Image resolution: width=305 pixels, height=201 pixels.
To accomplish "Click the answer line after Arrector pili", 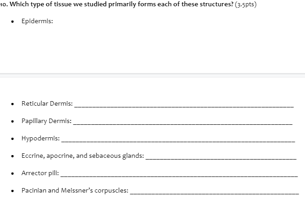I will [179, 176].
